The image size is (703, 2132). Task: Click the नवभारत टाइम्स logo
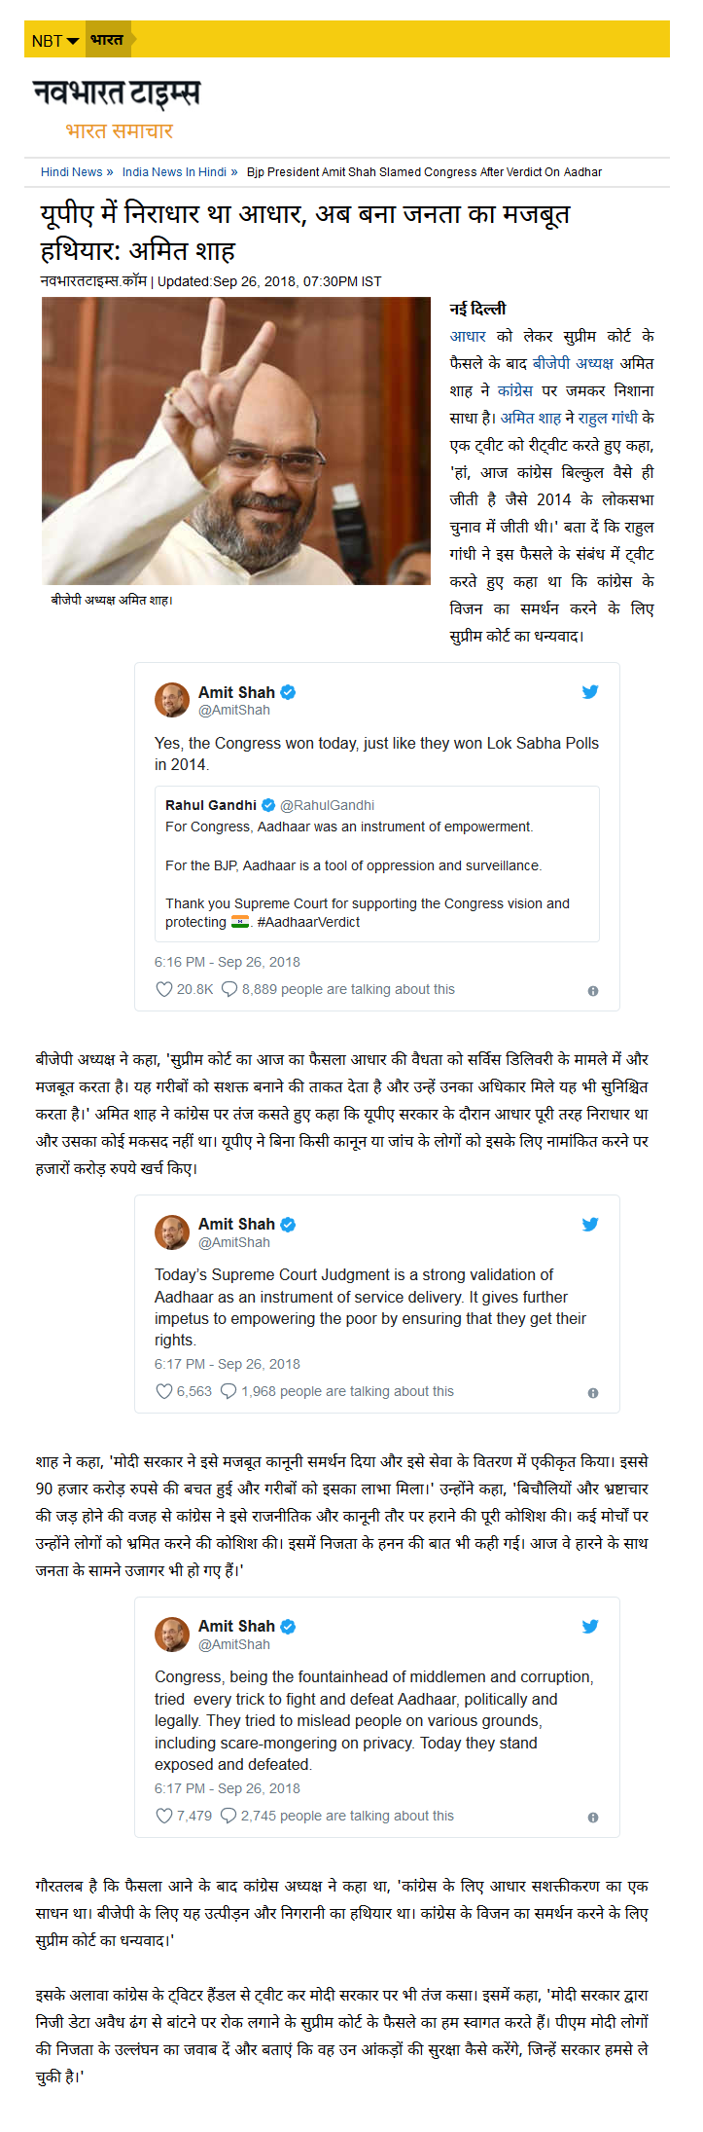click(x=117, y=92)
